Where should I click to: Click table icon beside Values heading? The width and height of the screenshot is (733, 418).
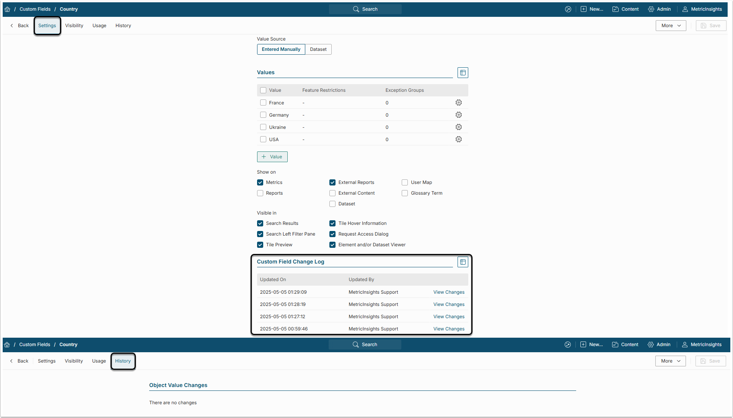(463, 73)
